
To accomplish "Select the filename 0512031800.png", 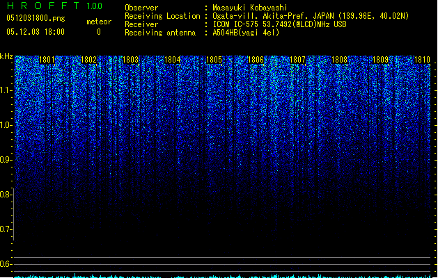I will [36, 19].
